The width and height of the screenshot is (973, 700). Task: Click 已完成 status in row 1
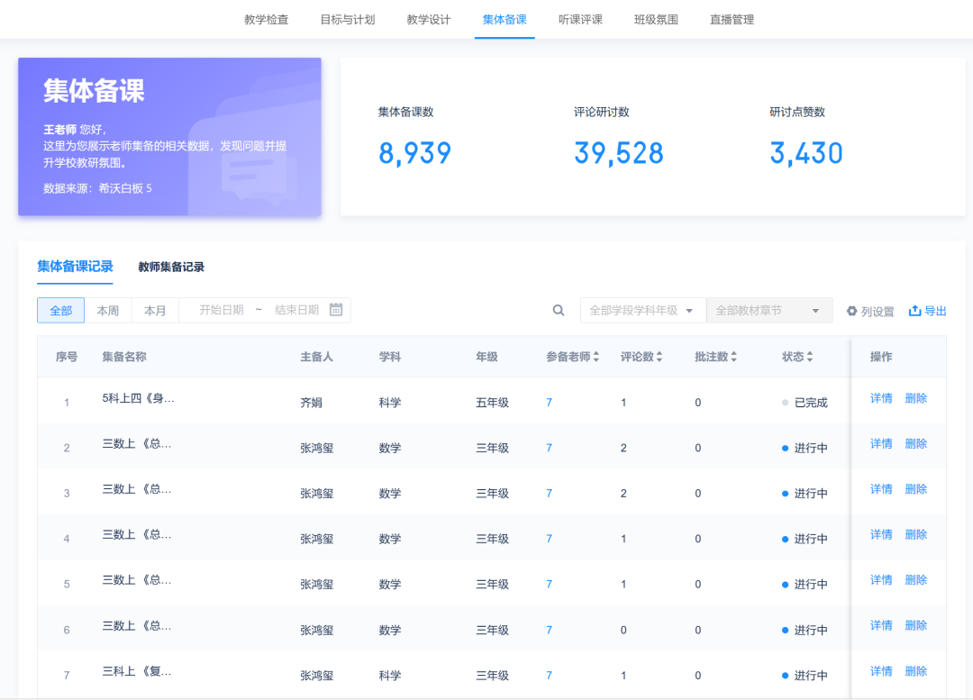(805, 403)
